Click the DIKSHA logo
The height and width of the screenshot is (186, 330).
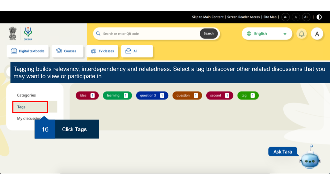point(28,33)
